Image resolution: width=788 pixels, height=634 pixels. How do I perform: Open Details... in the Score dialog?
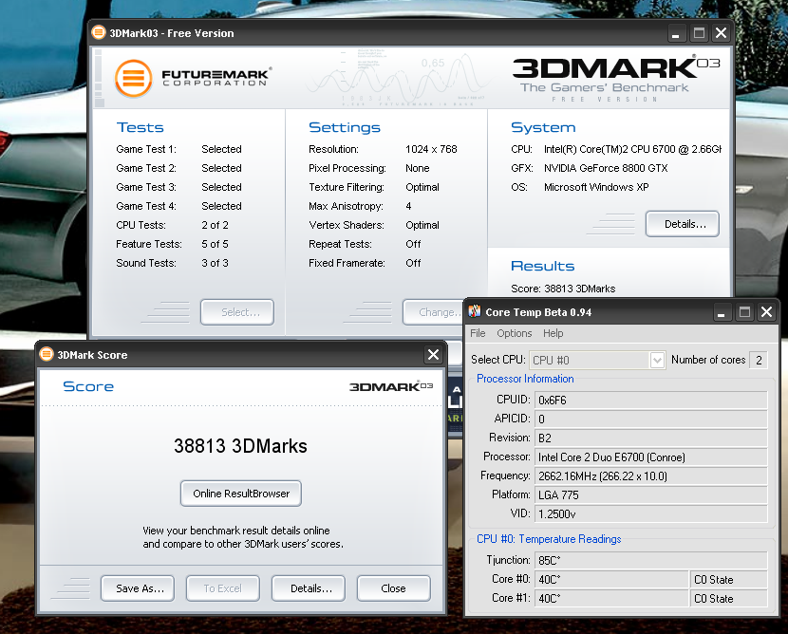tap(309, 588)
